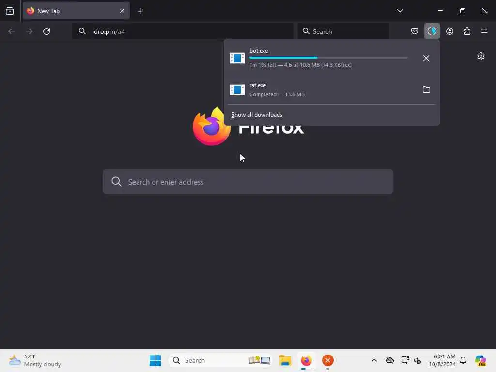
Task: Open new tab personalize gear icon
Action: click(x=481, y=56)
